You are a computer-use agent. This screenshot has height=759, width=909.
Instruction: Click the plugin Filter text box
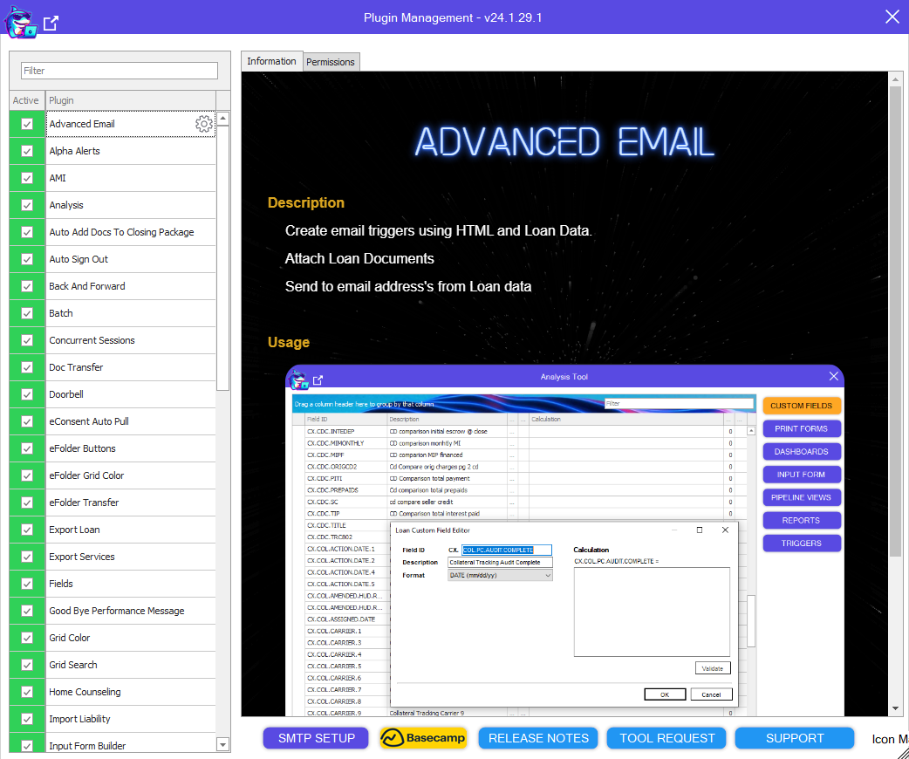(120, 71)
